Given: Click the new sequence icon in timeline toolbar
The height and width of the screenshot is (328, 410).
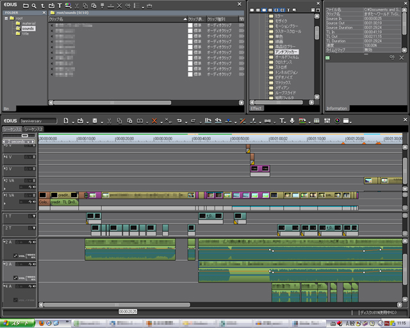Looking at the screenshot, I should (x=65, y=120).
